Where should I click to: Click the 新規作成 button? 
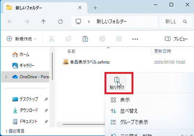pyautogui.click(x=22, y=39)
